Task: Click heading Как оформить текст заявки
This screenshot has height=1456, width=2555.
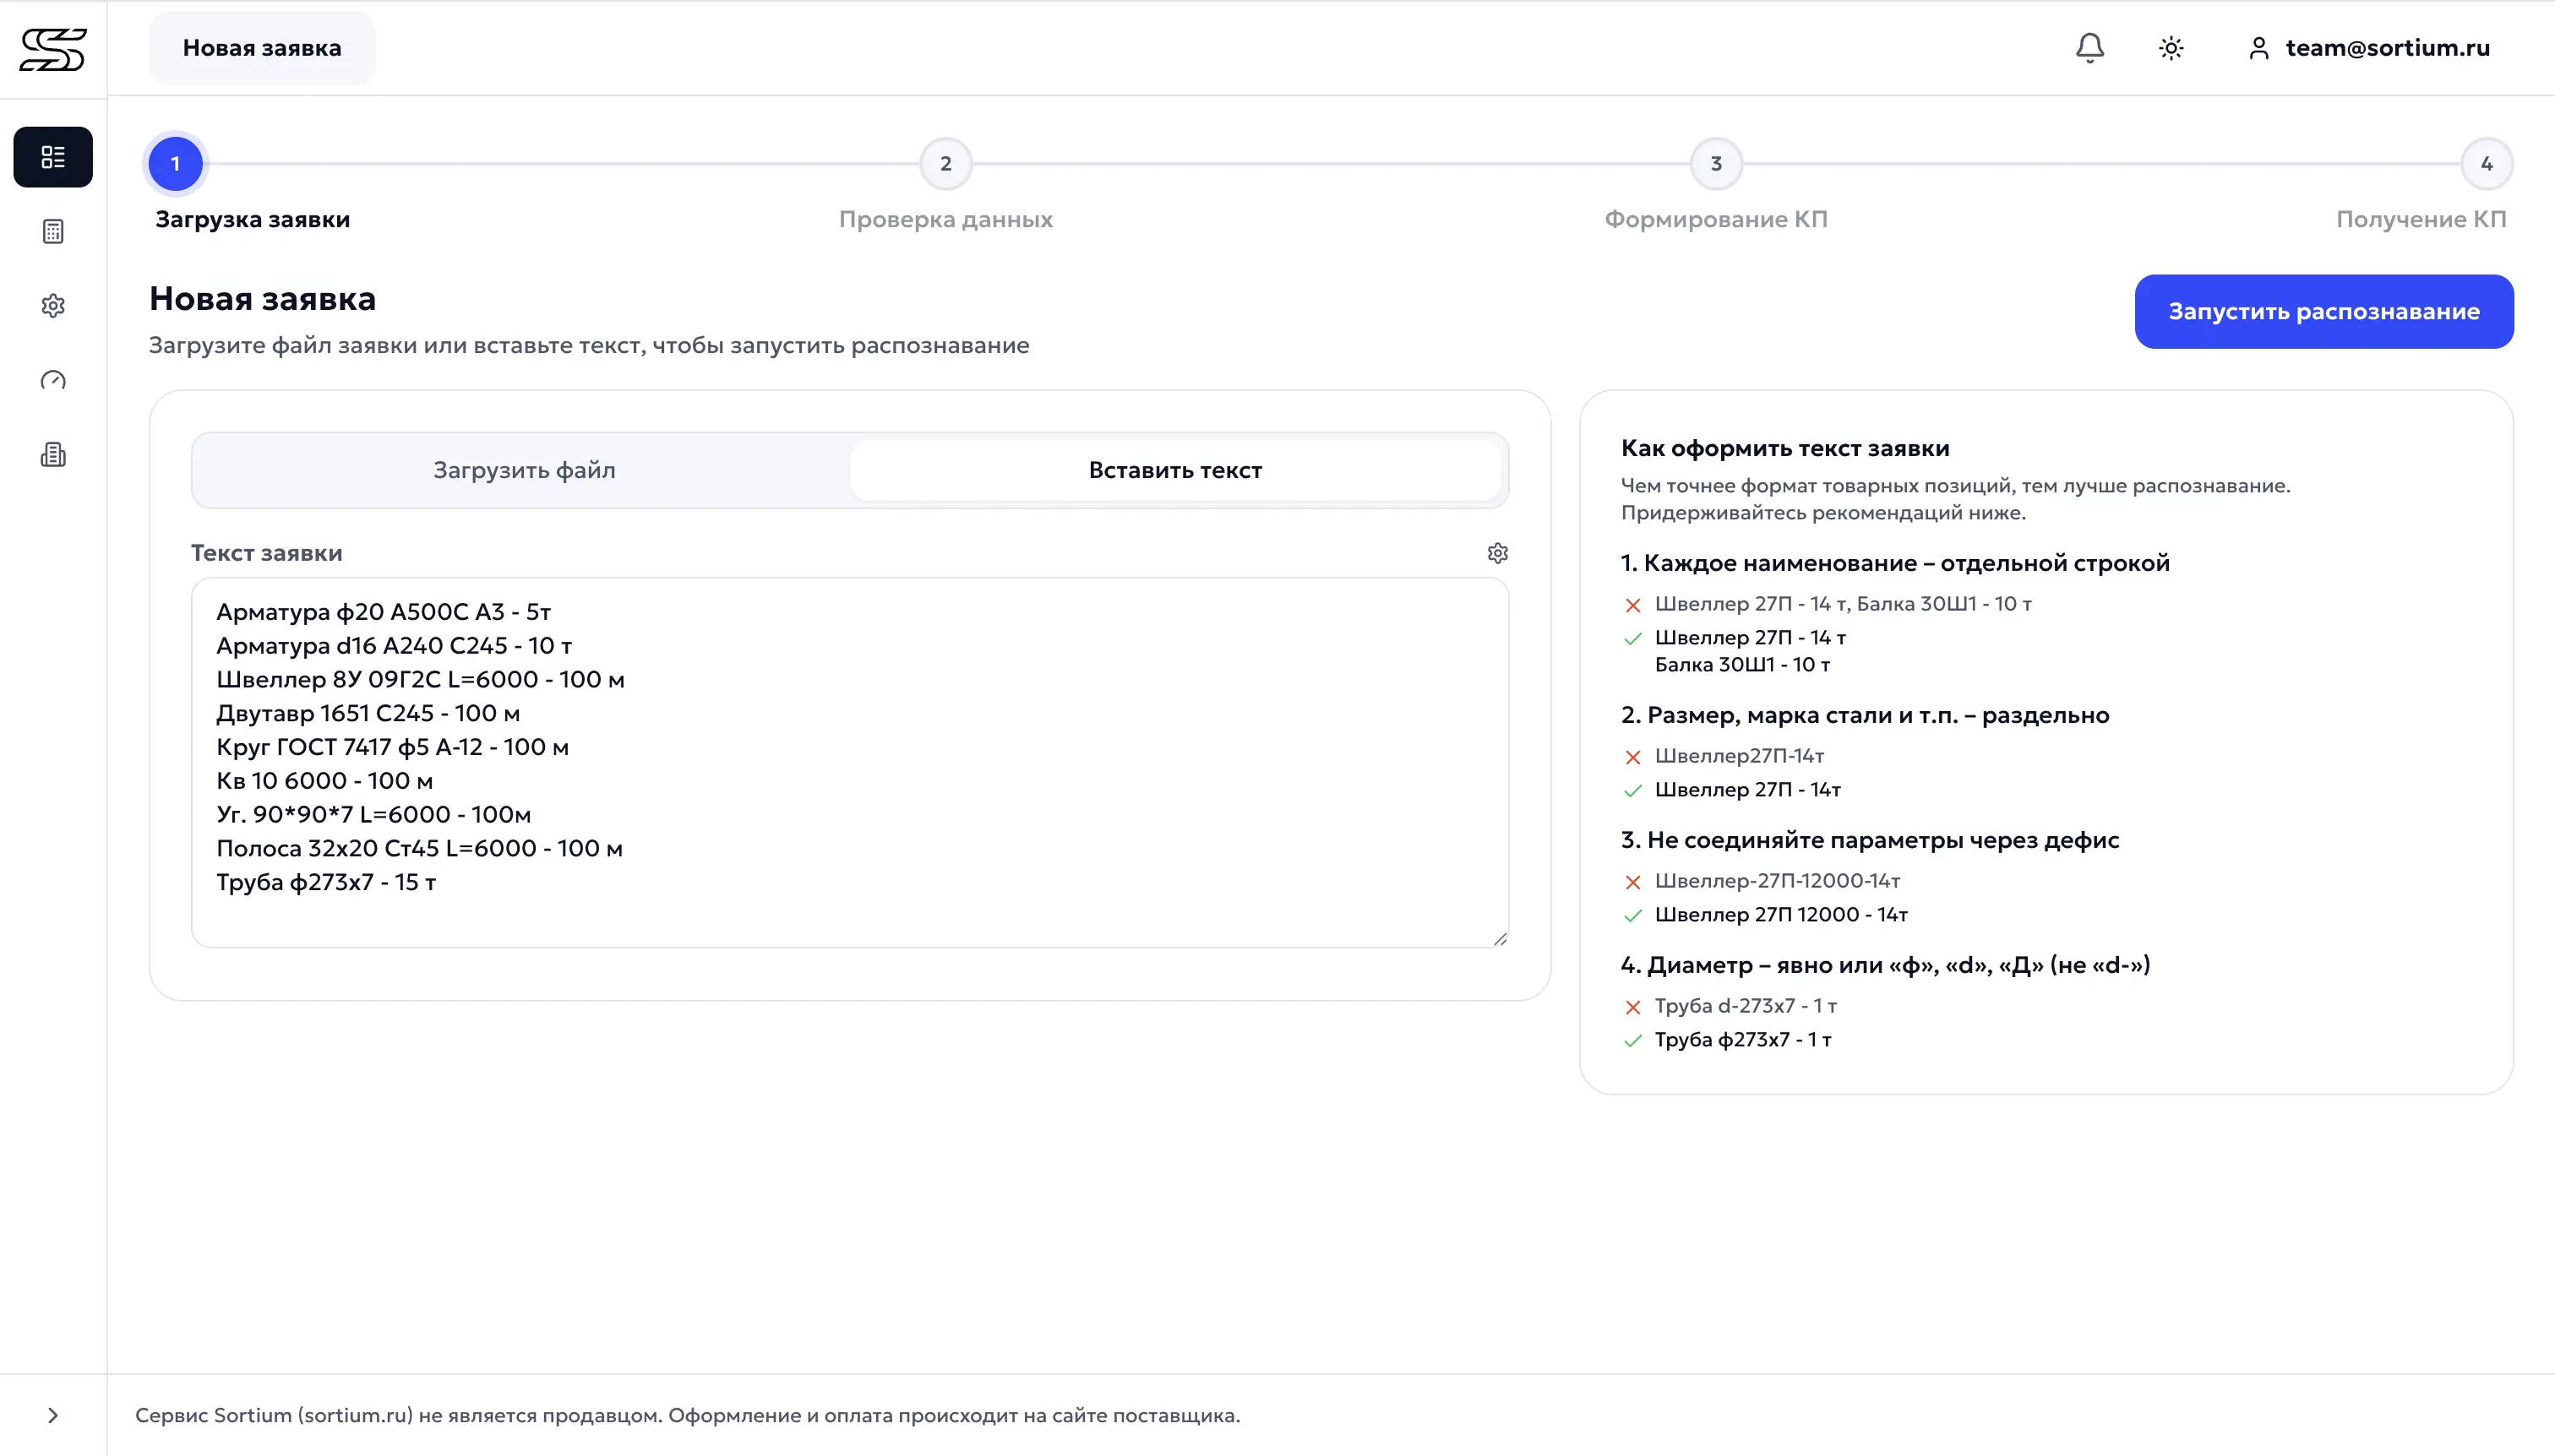Action: click(x=1784, y=448)
